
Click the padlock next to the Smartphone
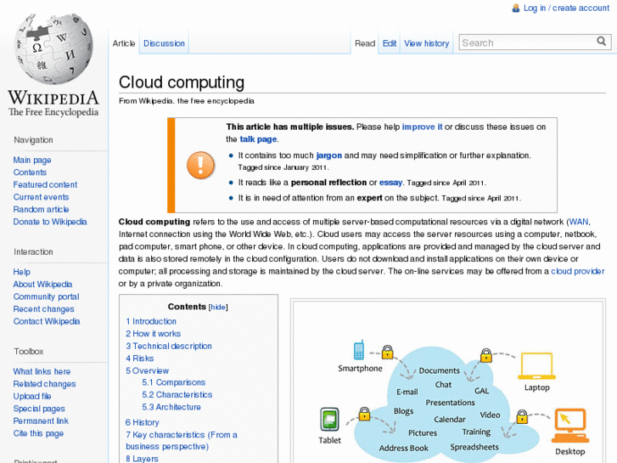387,352
